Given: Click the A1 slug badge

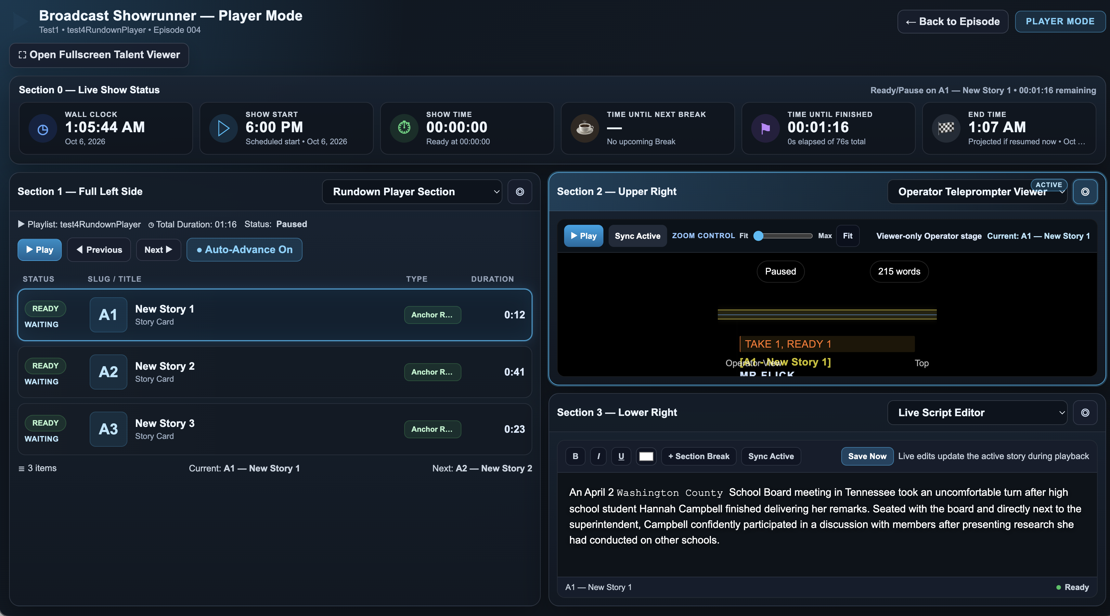Looking at the screenshot, I should [x=108, y=315].
